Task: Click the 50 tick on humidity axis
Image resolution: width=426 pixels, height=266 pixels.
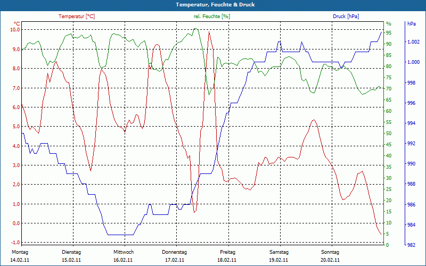Action: [389, 133]
